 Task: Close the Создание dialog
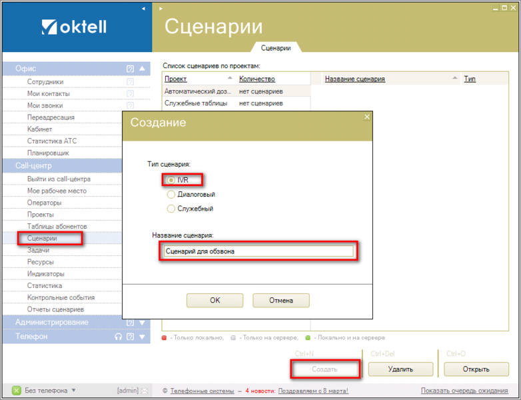(367, 117)
